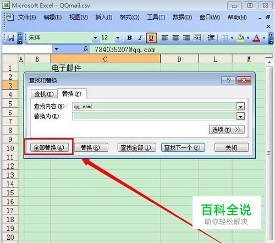Click the 查找下一个(F) button
275x243 pixels.
(x=183, y=147)
